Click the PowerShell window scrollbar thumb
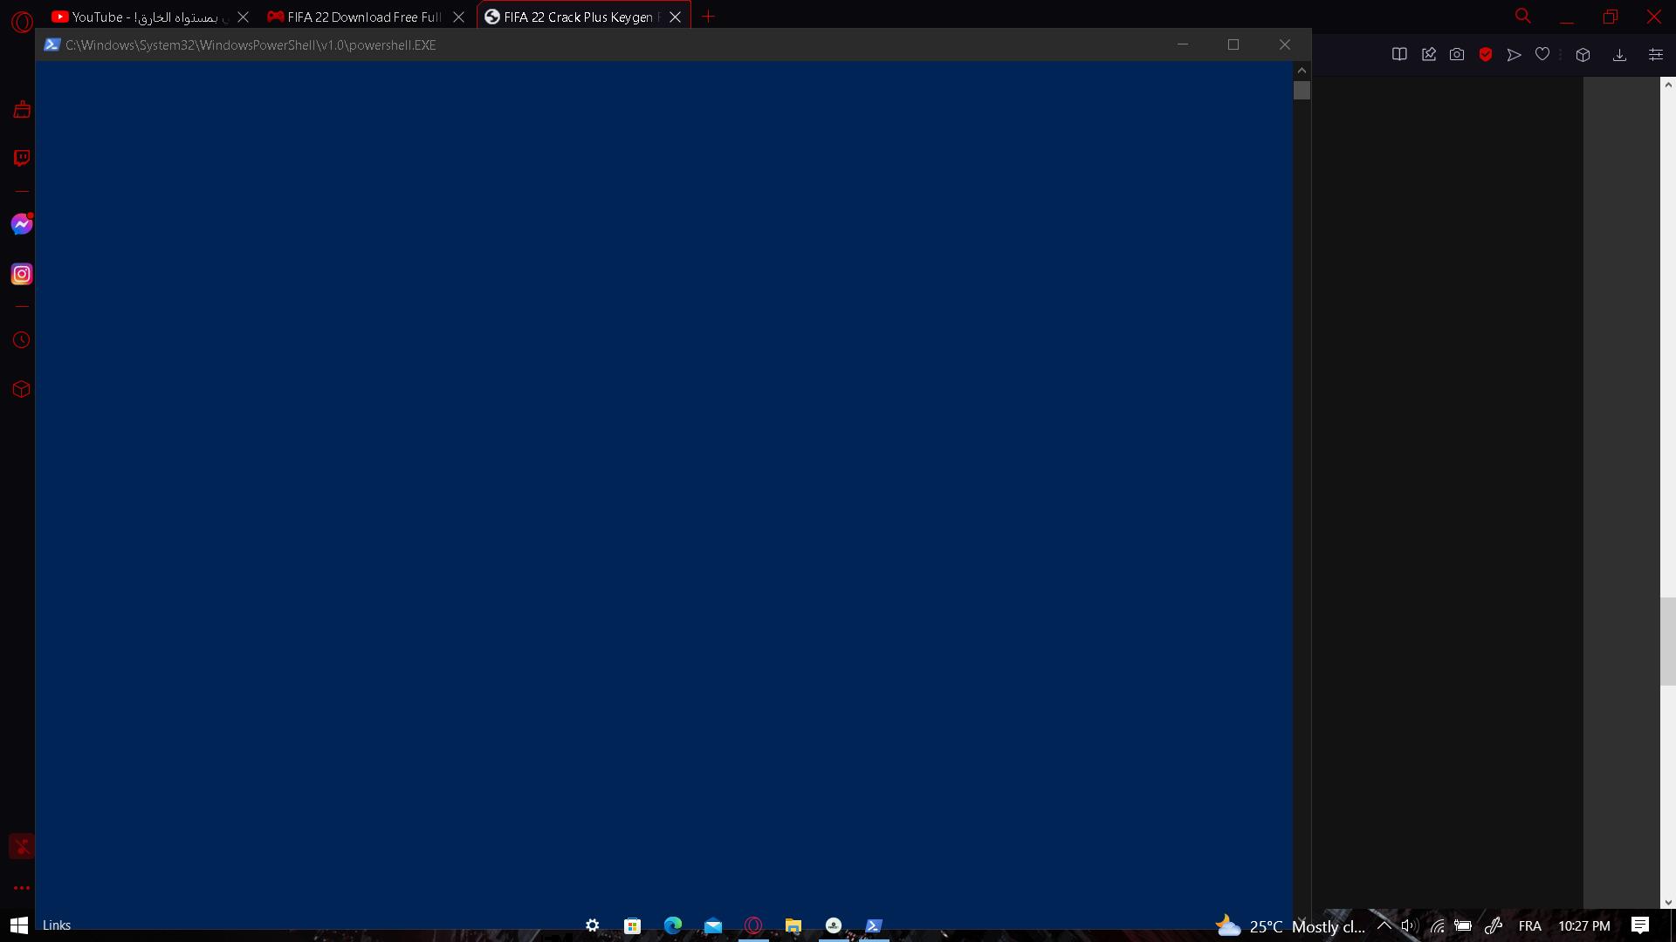1676x942 pixels. (1302, 91)
